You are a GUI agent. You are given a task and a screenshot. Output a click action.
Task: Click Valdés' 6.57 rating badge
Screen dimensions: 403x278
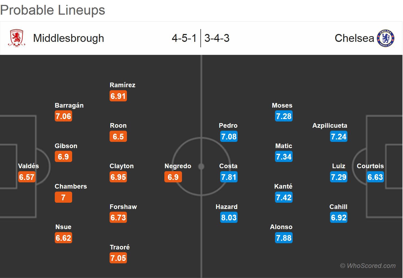point(27,177)
